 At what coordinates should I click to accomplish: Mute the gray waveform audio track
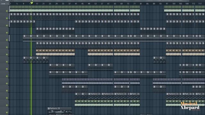(7, 83)
